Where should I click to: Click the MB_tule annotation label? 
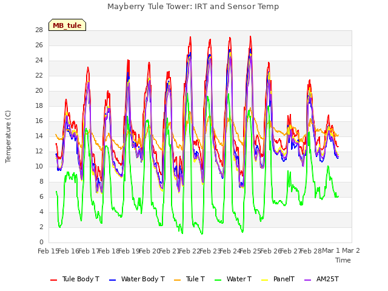coord(67,25)
